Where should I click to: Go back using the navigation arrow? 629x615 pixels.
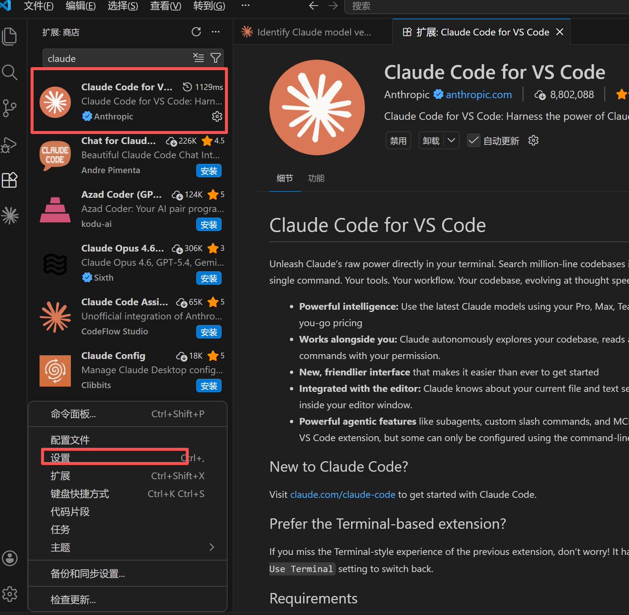tap(313, 6)
